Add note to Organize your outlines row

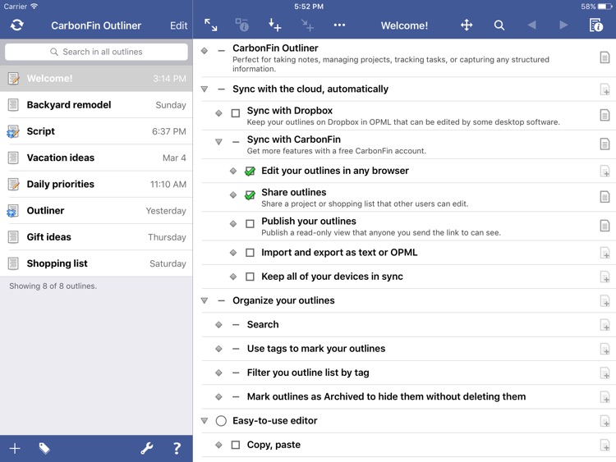click(x=605, y=301)
